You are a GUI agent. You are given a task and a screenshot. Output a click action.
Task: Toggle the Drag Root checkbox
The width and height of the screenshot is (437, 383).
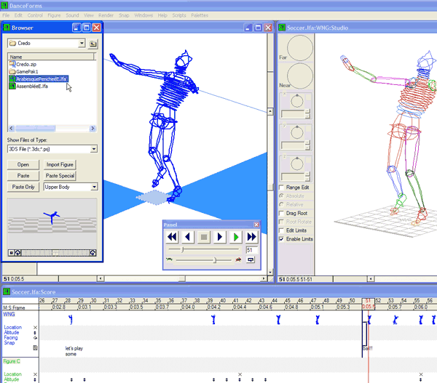283,213
